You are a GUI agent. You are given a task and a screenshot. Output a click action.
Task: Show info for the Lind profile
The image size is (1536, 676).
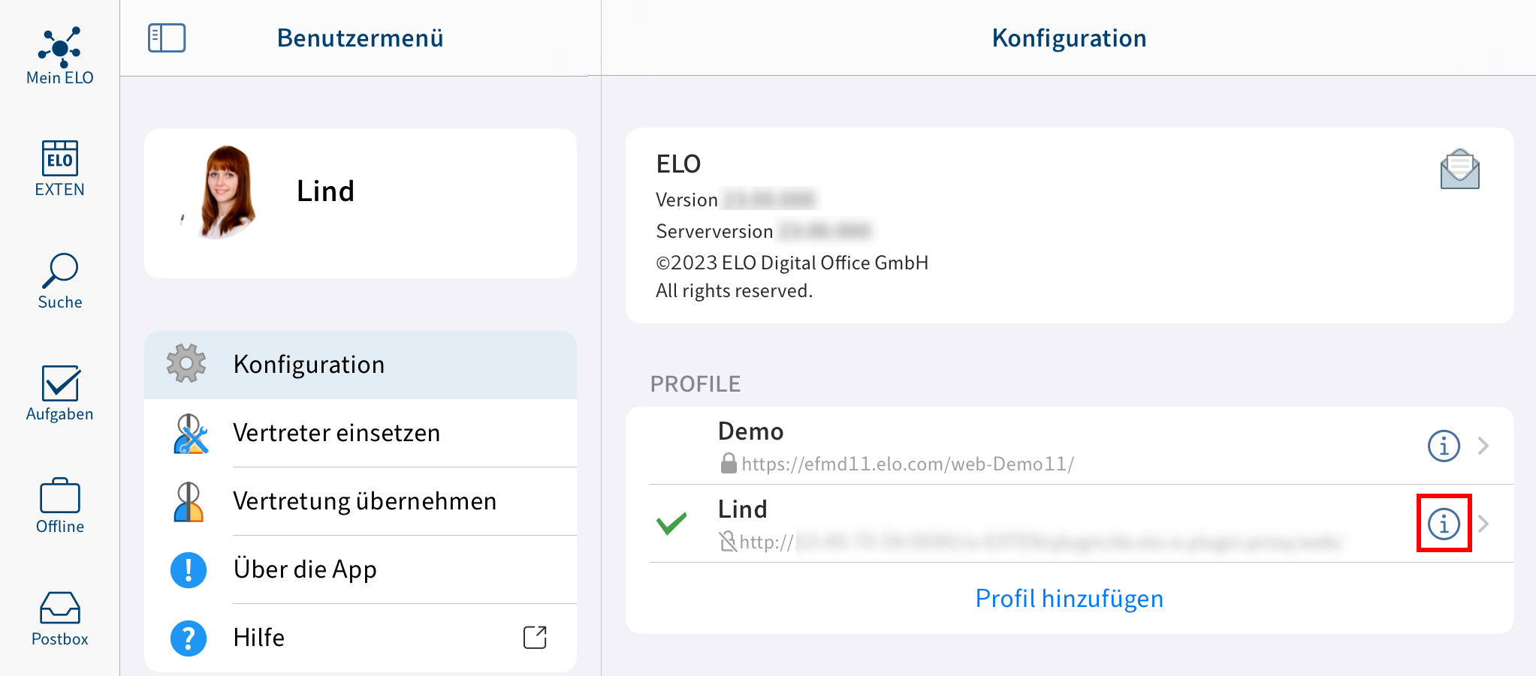click(x=1444, y=524)
